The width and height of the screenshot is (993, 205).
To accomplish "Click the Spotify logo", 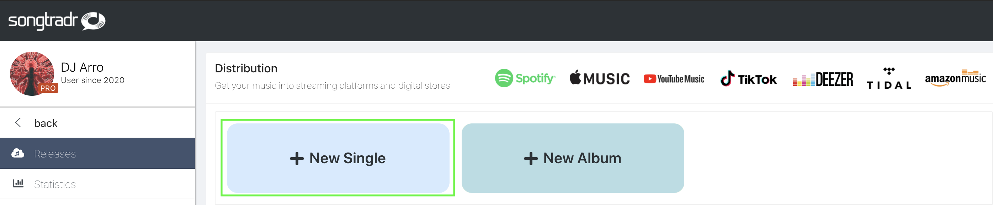I will (525, 78).
